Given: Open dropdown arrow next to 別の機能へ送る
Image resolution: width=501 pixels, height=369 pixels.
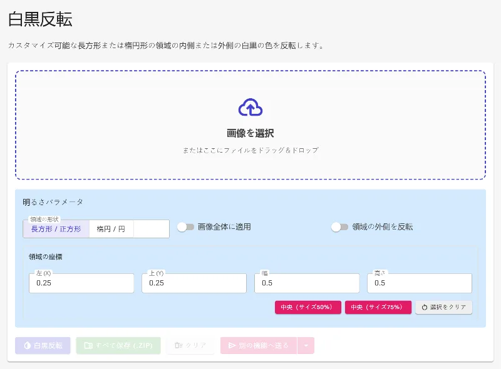Looking at the screenshot, I should (x=306, y=345).
